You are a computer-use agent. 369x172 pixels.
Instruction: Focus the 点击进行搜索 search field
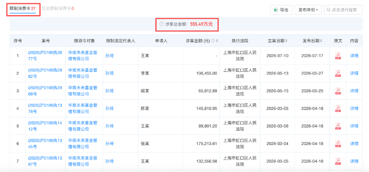(x=343, y=10)
